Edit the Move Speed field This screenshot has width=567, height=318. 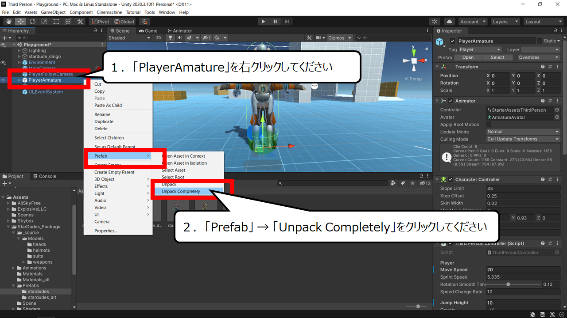[523, 269]
